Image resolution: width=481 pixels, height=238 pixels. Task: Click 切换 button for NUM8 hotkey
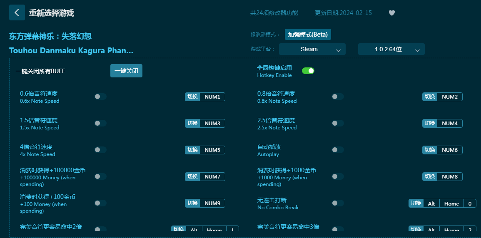coord(430,177)
